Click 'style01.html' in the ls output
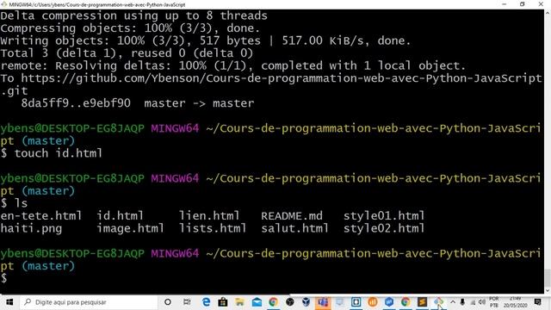The image size is (551, 310). tap(384, 215)
